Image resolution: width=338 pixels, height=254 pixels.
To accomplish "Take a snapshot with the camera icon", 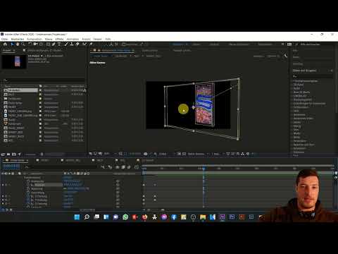I will [x=146, y=154].
